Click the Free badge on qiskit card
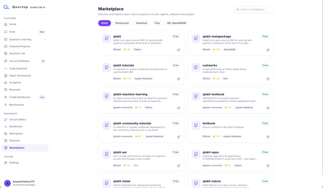The height and width of the screenshot is (188, 323). tap(176, 36)
